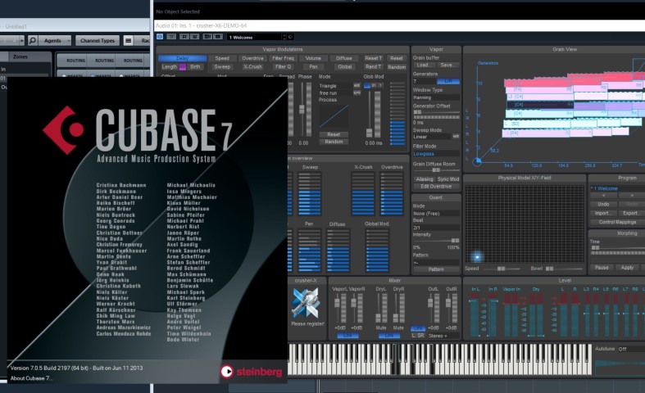Click the diamond preset management icon
The width and height of the screenshot is (645, 393).
pyautogui.click(x=290, y=37)
